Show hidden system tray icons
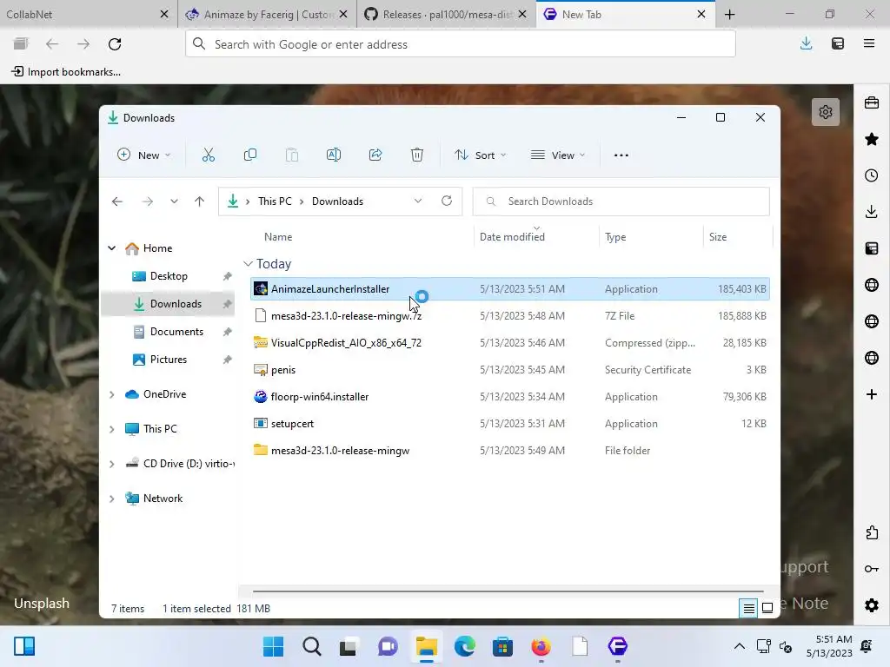The image size is (890, 667). click(x=739, y=646)
